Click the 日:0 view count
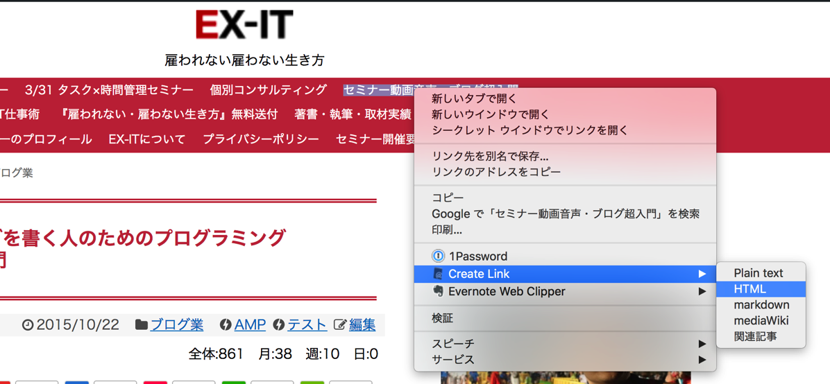Screen dimensions: 830x384 (366, 354)
